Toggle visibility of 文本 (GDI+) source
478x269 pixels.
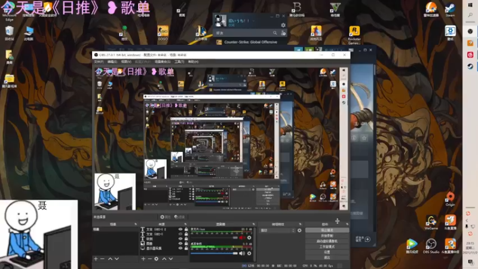click(180, 234)
